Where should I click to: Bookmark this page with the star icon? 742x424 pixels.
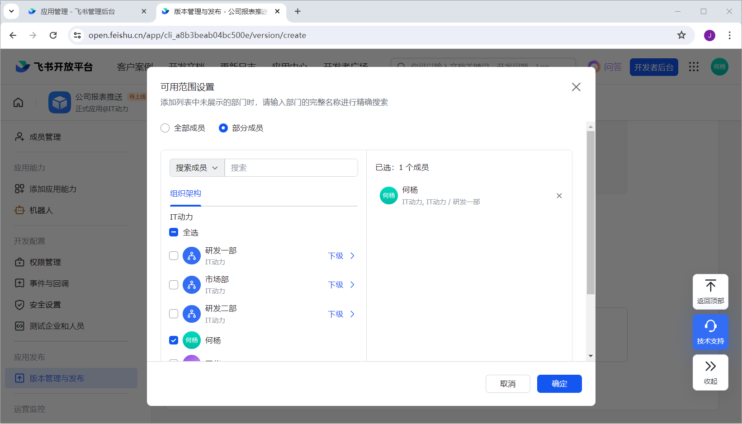(681, 35)
